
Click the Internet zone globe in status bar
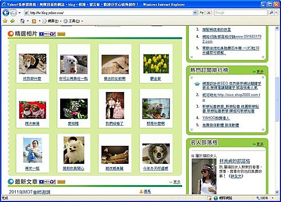216,198
